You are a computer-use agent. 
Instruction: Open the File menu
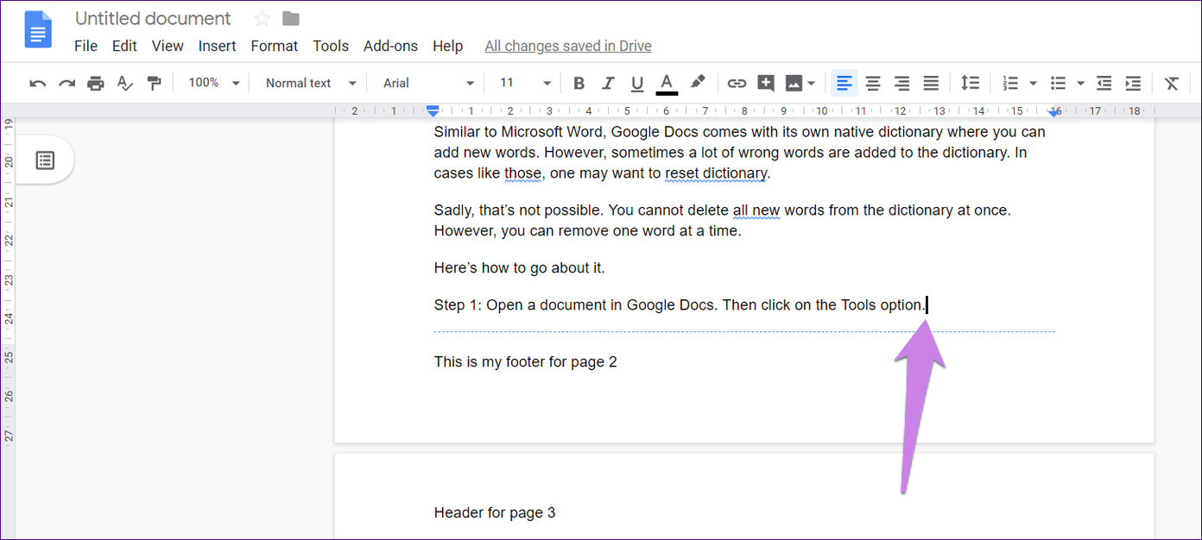pyautogui.click(x=86, y=46)
